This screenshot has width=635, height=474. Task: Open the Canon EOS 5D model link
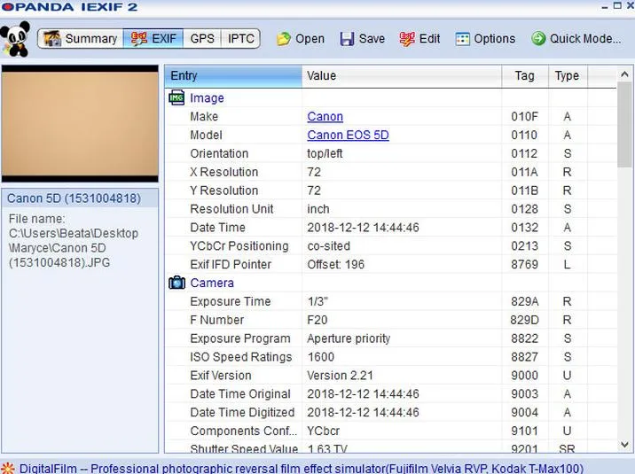tap(348, 135)
